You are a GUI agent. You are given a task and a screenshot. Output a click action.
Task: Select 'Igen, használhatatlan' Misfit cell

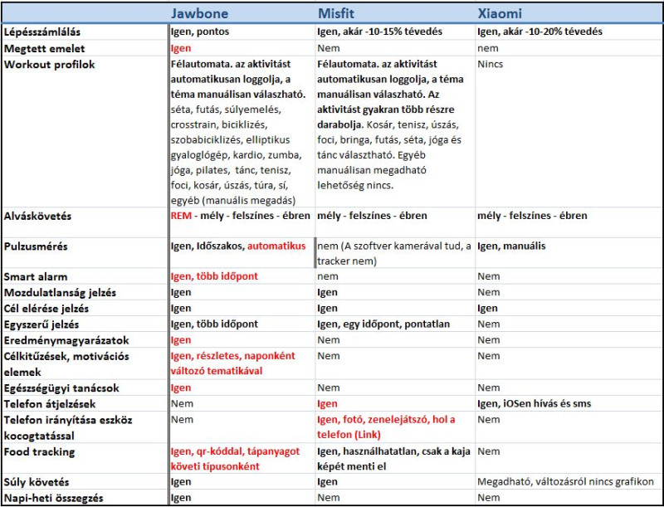pyautogui.click(x=393, y=459)
